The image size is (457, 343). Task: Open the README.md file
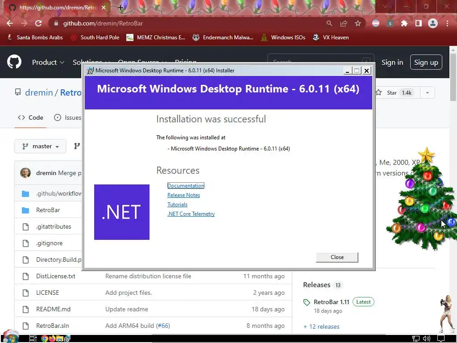tap(54, 309)
